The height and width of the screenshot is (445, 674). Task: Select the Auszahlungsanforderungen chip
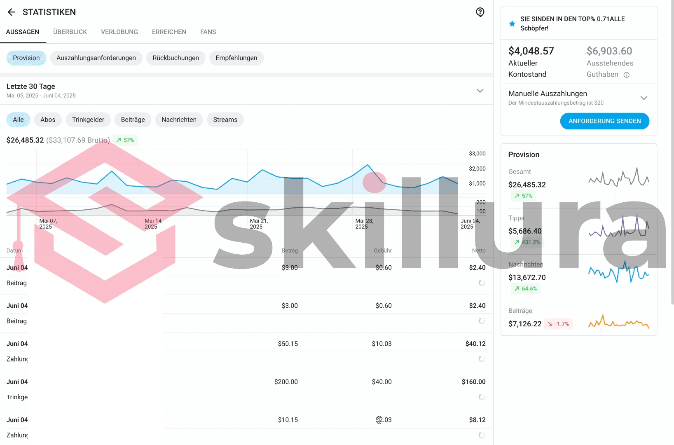(96, 58)
